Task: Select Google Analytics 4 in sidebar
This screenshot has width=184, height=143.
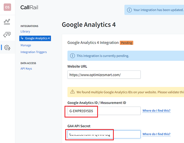Action: [x=35, y=38]
